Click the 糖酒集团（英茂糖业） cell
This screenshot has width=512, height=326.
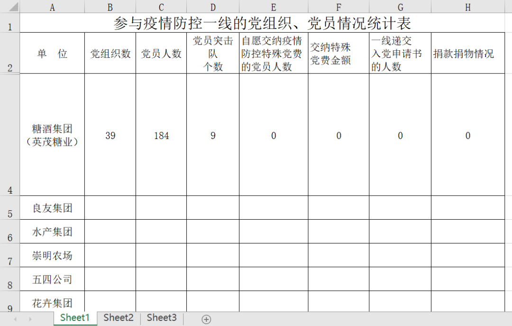52,135
